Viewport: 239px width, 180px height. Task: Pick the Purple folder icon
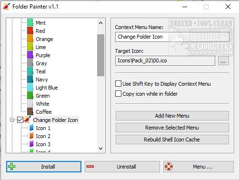pos(30,55)
